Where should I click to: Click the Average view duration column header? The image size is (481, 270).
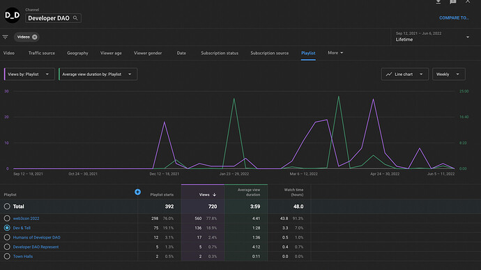pyautogui.click(x=249, y=192)
